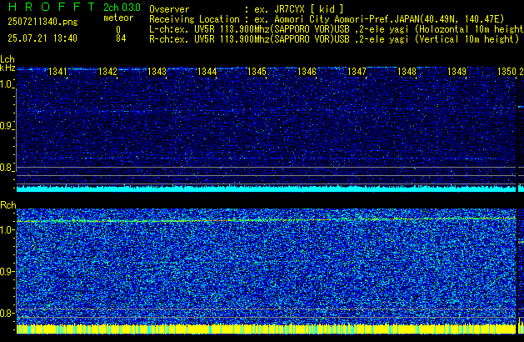Click the HROFFT title text
Image resolution: width=524 pixels, height=342 pixels.
52,7
